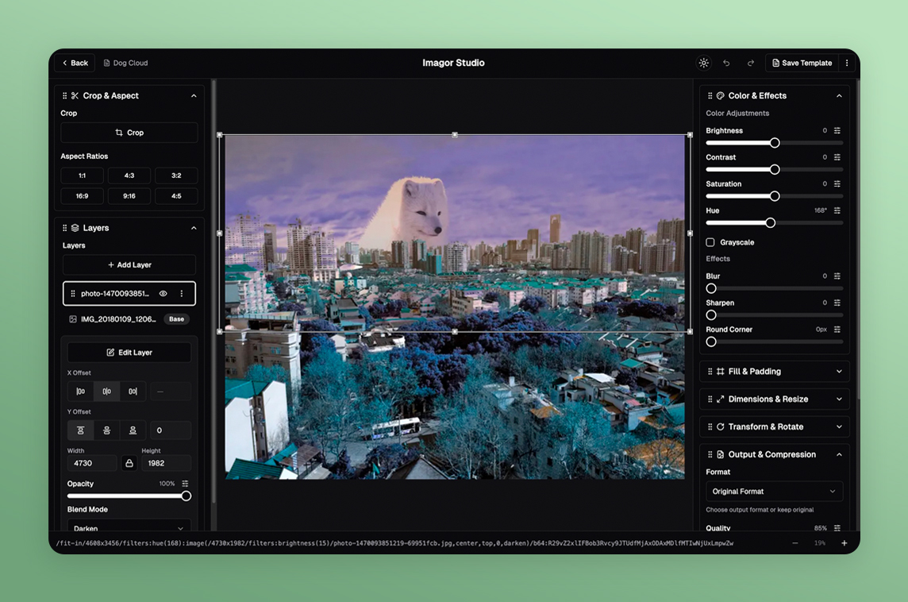The height and width of the screenshot is (602, 908).
Task: Expand the Fill & Padding section
Action: pos(774,372)
